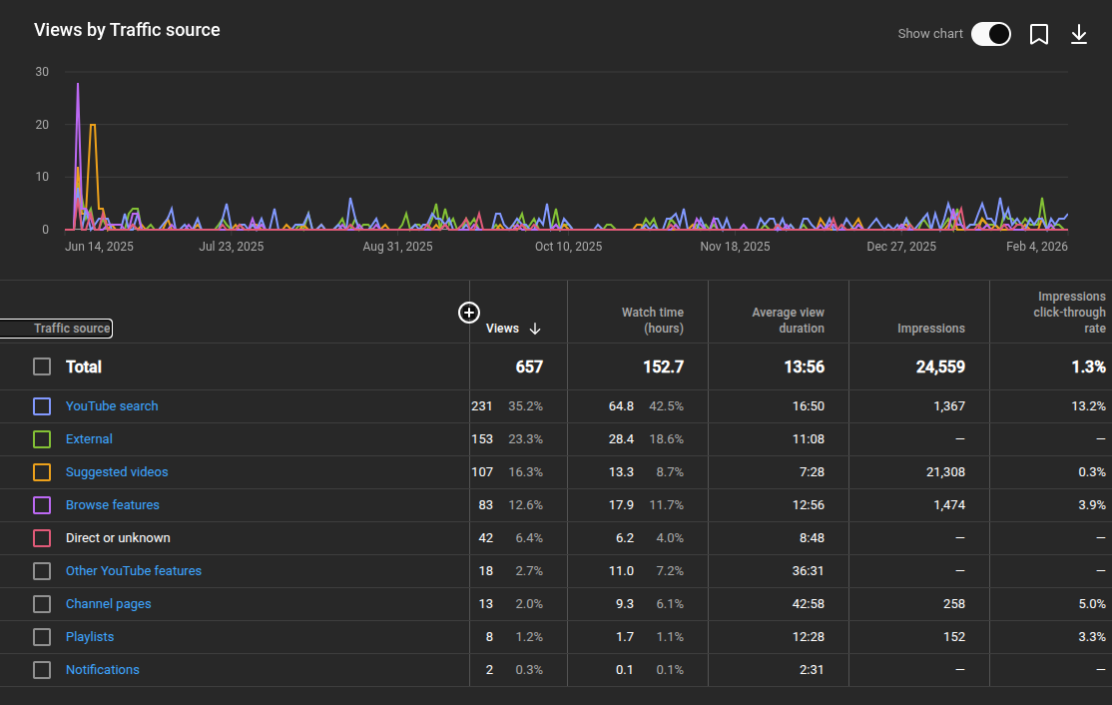Click the Views sort descending arrow

pyautogui.click(x=535, y=329)
